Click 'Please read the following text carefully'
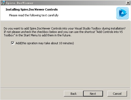131x100 pixels. point(34,15)
